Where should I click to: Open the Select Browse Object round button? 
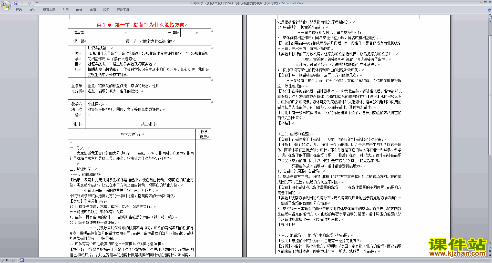point(490,251)
